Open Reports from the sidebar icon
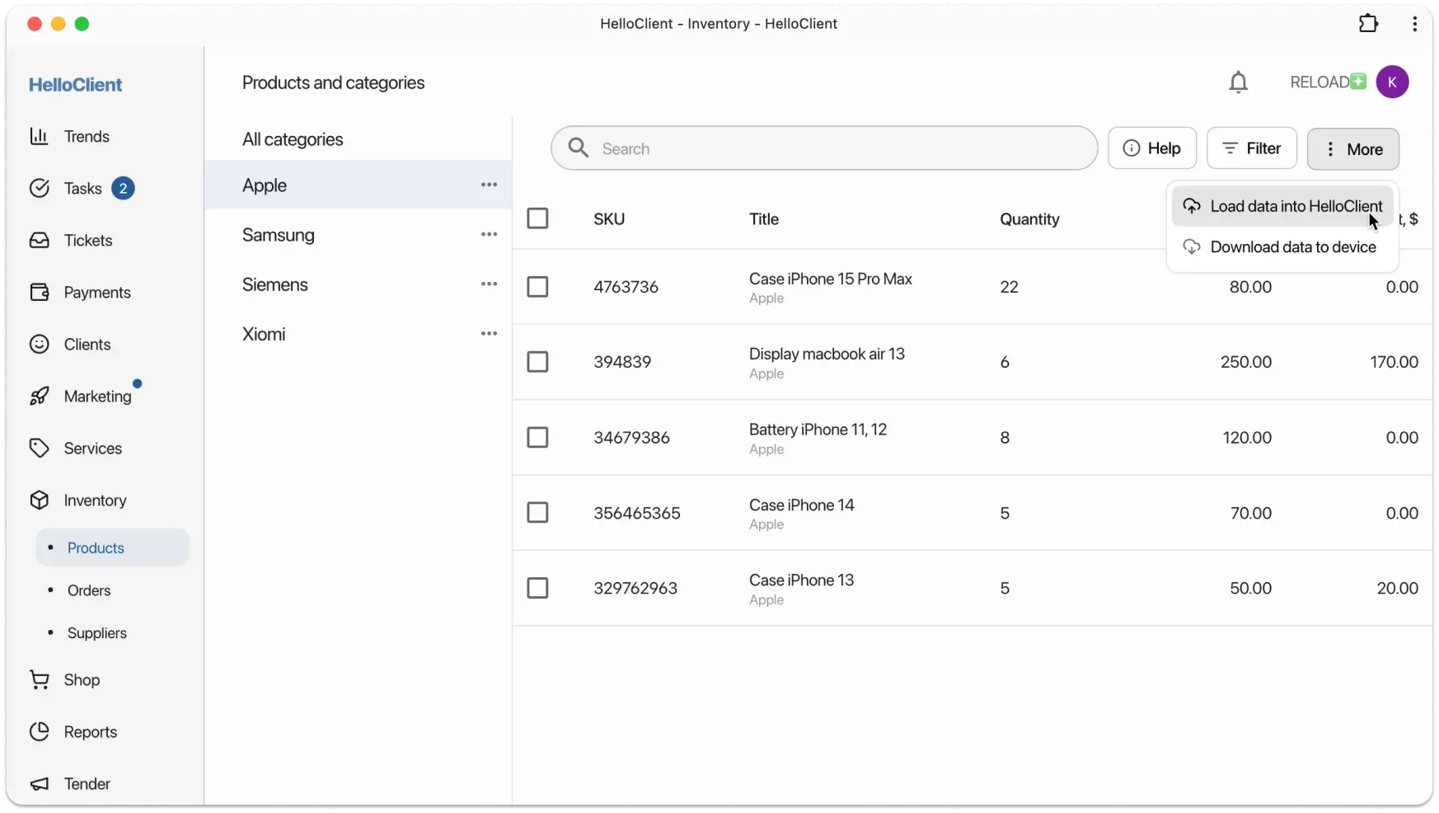Viewport: 1439px width, 813px height. pyautogui.click(x=39, y=731)
